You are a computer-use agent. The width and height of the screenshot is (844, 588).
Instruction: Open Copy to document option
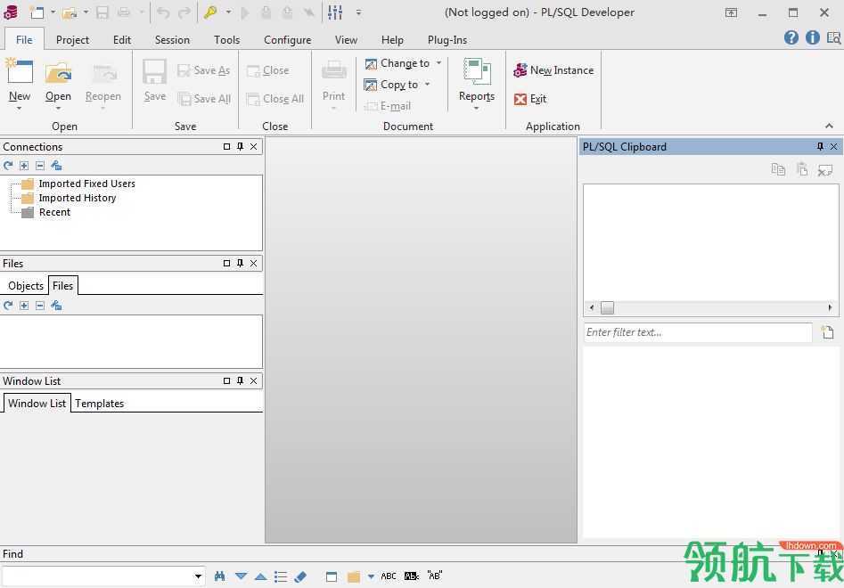[391, 85]
